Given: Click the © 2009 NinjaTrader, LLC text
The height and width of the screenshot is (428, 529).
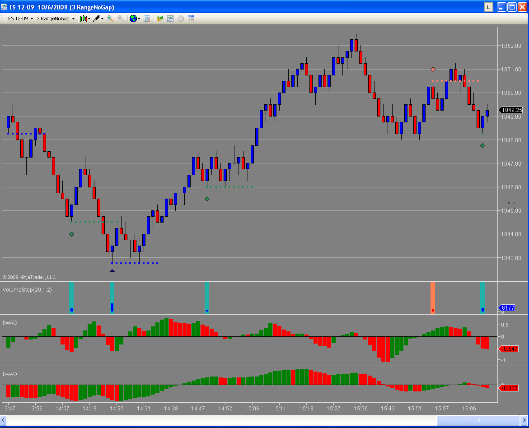Looking at the screenshot, I should 29,277.
